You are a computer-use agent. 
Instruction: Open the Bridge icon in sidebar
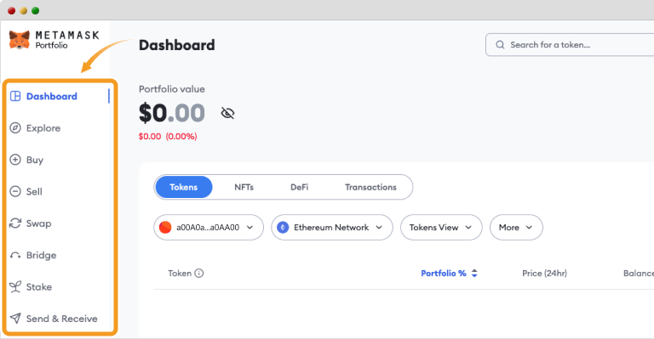coord(15,255)
